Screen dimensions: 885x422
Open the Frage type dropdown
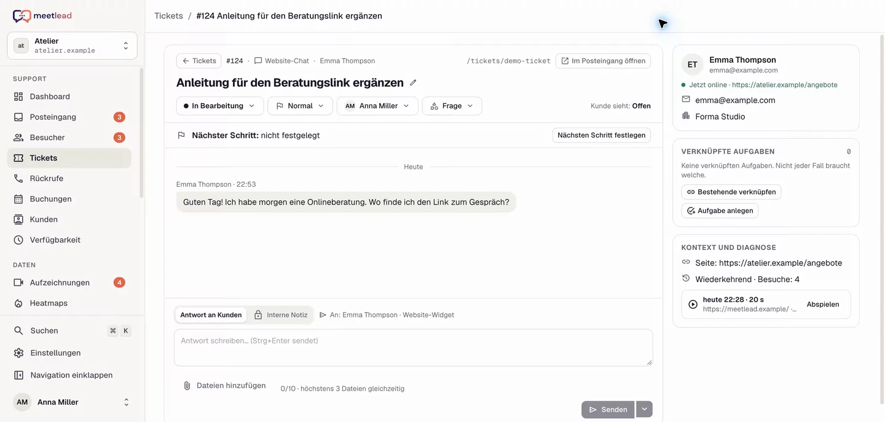pyautogui.click(x=452, y=106)
